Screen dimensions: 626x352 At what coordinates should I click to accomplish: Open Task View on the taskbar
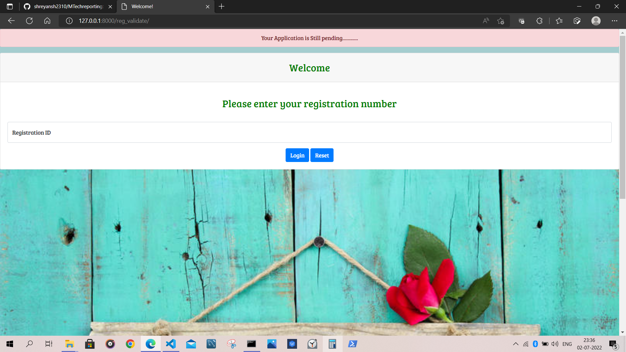49,344
